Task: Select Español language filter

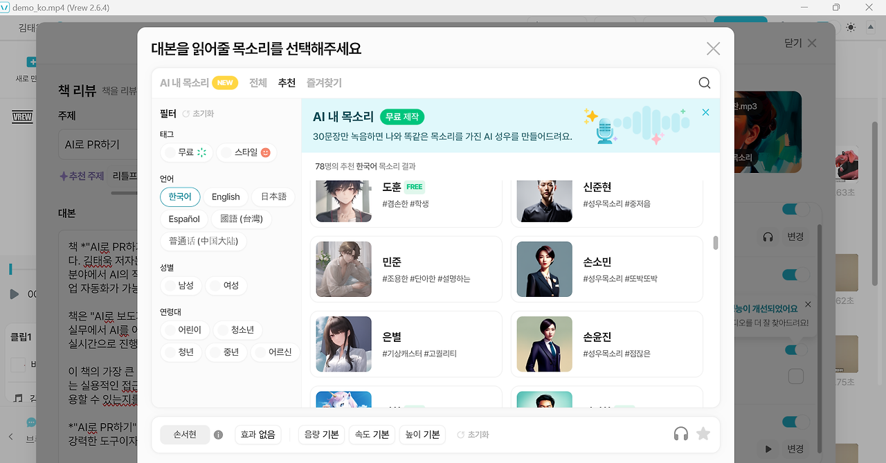Action: 184,219
